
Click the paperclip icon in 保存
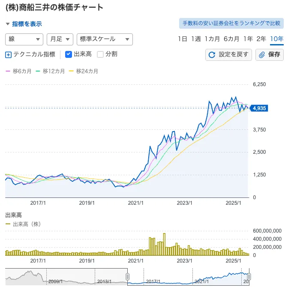(x=262, y=55)
